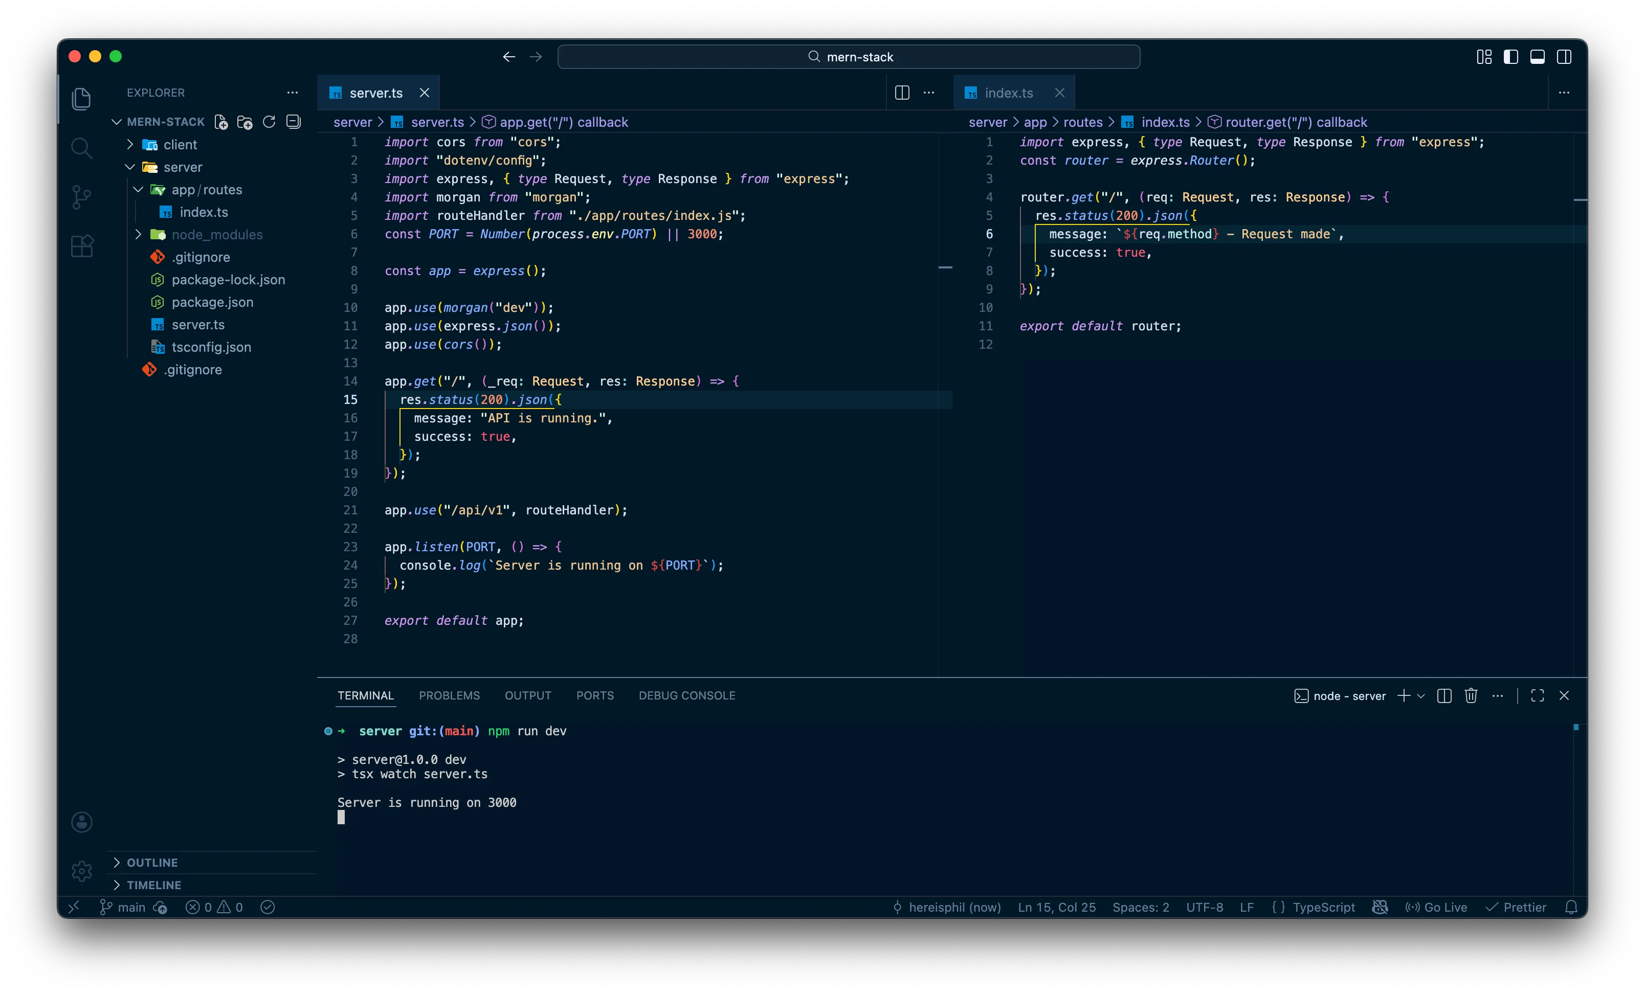The height and width of the screenshot is (994, 1645).
Task: Click New File icon in MERN-STACK header
Action: tap(221, 122)
